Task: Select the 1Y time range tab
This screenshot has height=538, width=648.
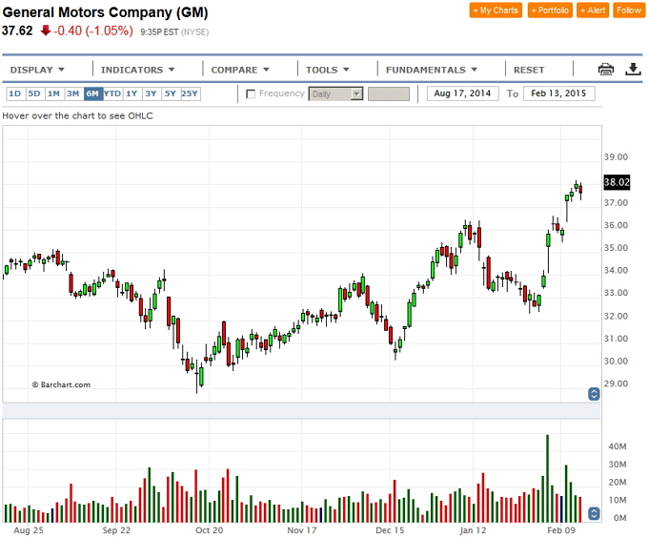Action: pos(132,93)
